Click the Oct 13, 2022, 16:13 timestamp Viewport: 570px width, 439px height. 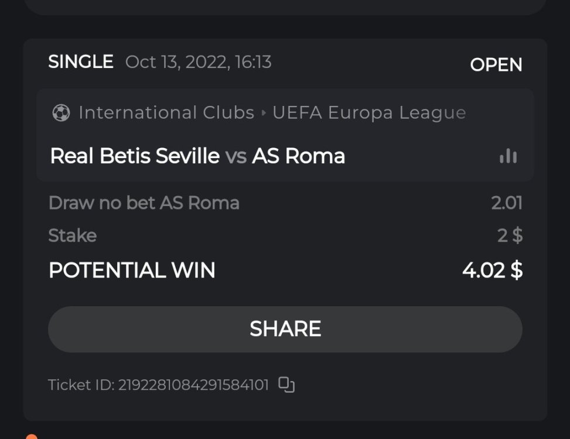(198, 62)
